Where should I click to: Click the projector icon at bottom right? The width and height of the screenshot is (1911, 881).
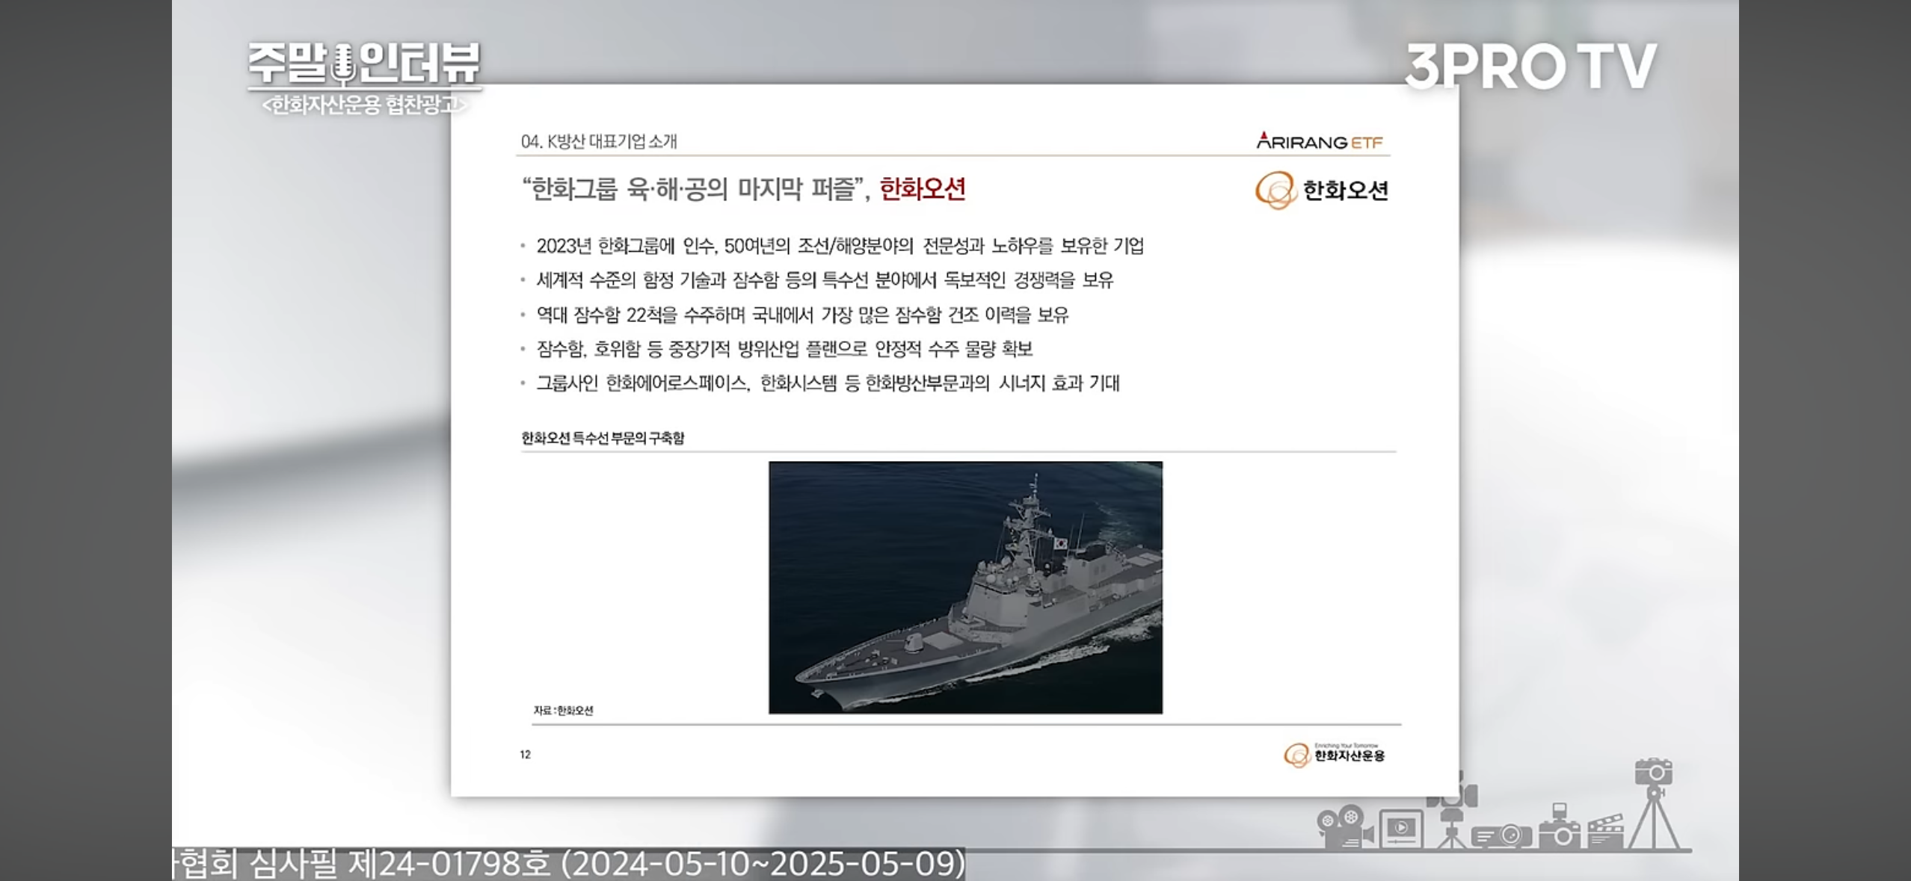point(1501,835)
